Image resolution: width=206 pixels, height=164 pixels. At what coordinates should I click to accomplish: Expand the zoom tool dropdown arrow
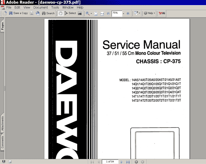91,13
